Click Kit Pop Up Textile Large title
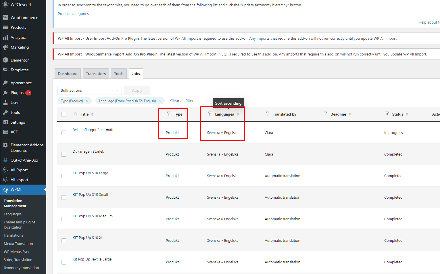 [92, 259]
